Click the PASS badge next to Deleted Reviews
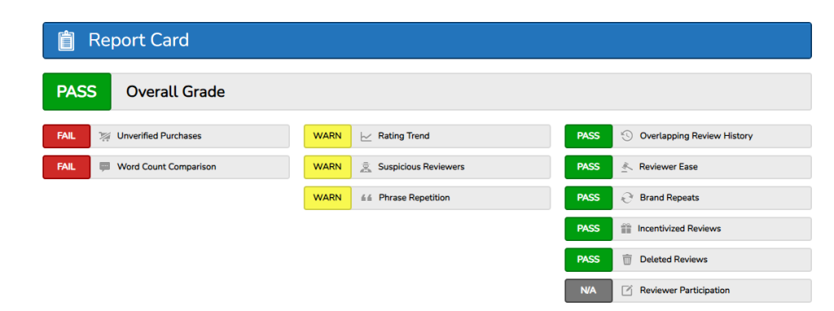Image resolution: width=834 pixels, height=311 pixels. pos(589,260)
